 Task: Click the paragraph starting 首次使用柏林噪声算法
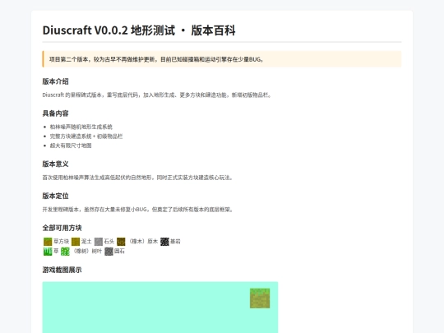coord(137,178)
